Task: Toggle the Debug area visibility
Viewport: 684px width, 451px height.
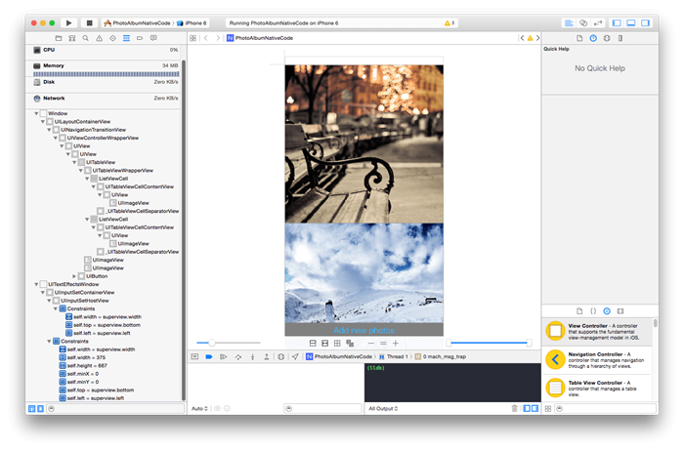Action: tap(631, 21)
